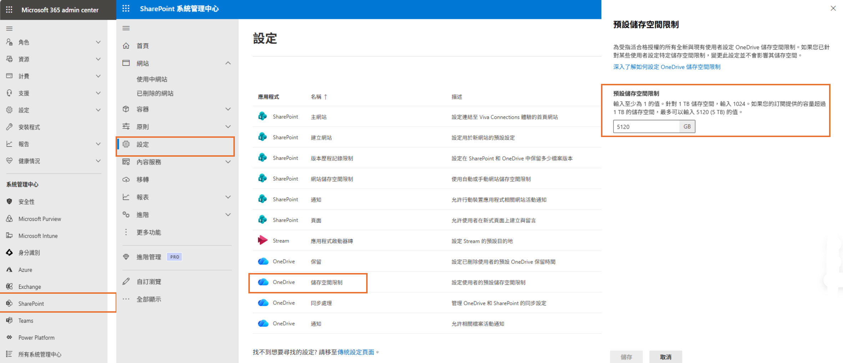Follow 深入了解如何設定 OneDrive 儲存空間限制 link
Screen dimensions: 843x363
click(x=667, y=67)
